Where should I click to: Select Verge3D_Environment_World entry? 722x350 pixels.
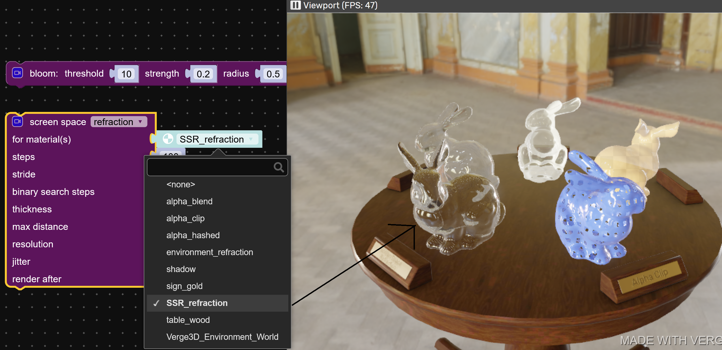[222, 337]
